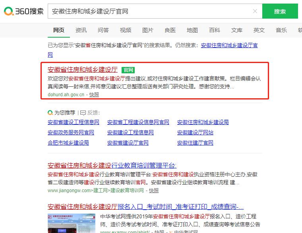This screenshot has height=233, width=302.
Task: Open the 视频 tab
Action: (x=126, y=30)
